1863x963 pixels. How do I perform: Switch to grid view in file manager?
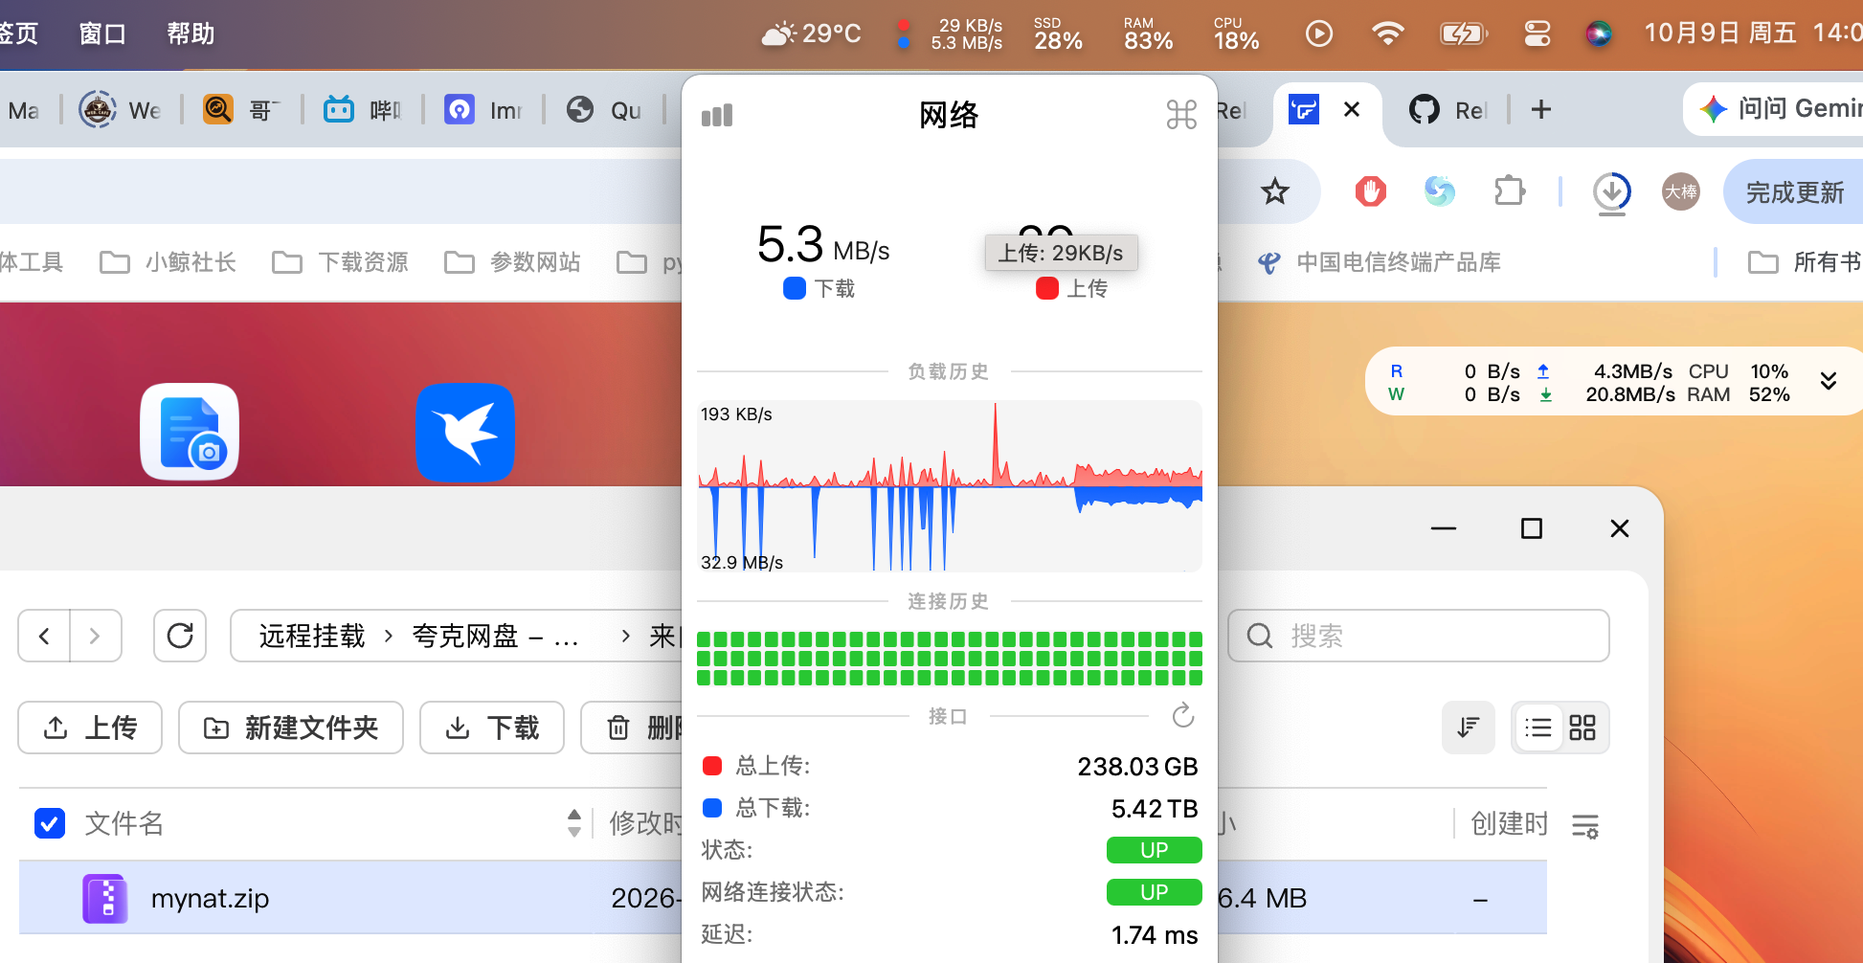(1582, 728)
